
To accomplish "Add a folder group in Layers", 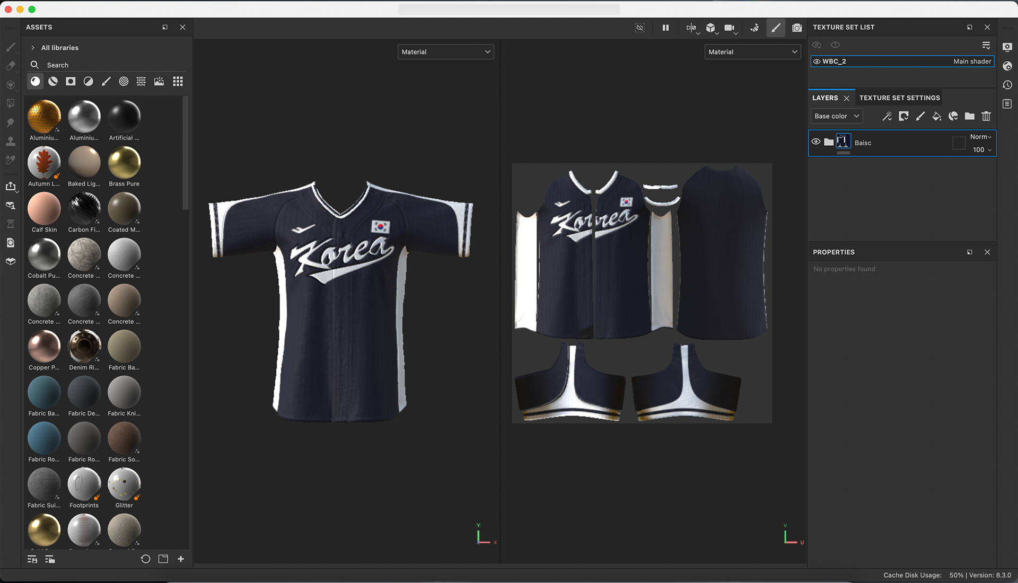I will (970, 116).
